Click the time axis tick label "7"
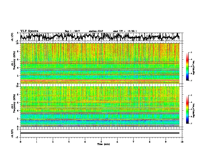The height and width of the screenshot is (159, 205). click(x=134, y=142)
